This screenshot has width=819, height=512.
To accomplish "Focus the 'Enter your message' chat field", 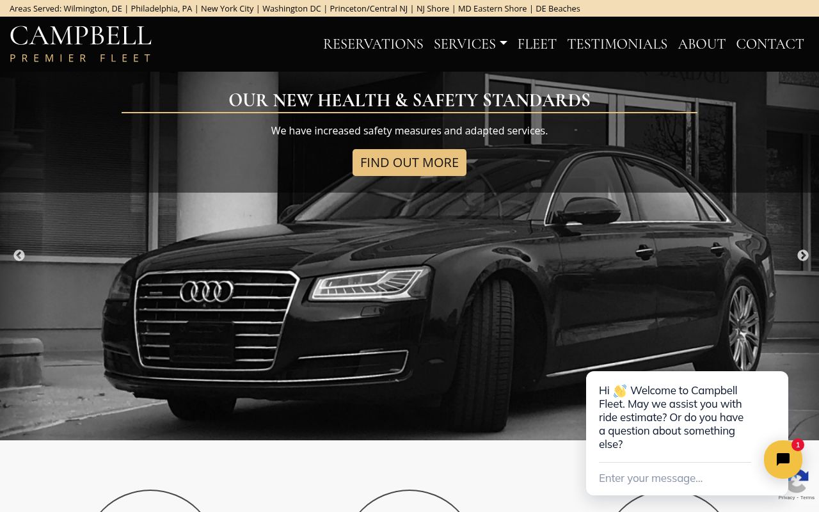I will 672,478.
